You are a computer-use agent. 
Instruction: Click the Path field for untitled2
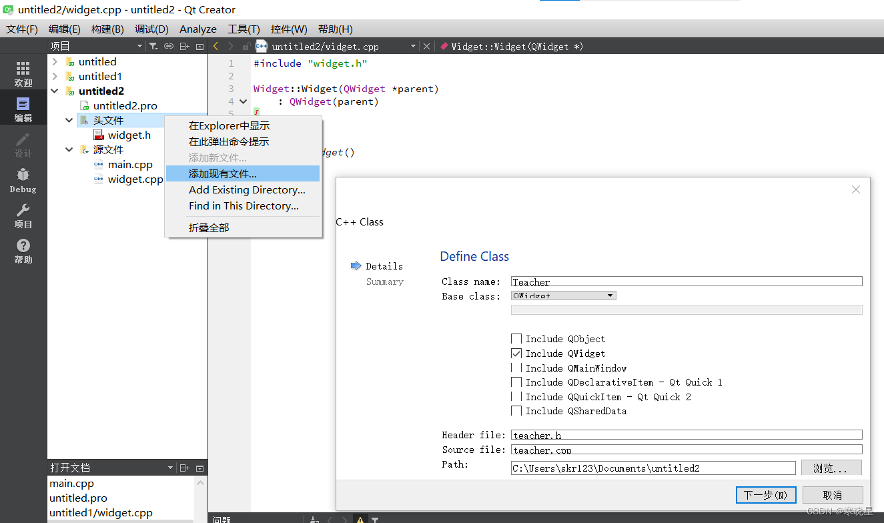pyautogui.click(x=653, y=468)
